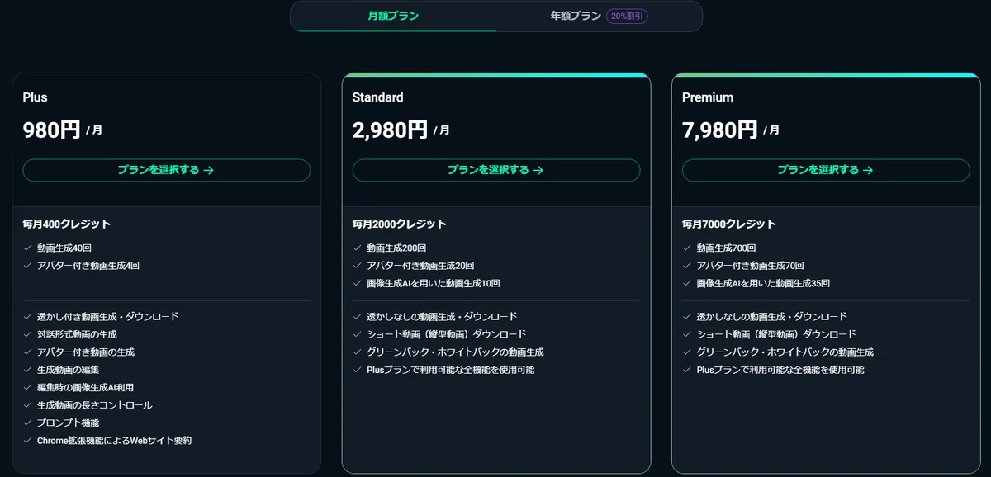Click the 毎月2000クレジット heading

click(x=399, y=224)
